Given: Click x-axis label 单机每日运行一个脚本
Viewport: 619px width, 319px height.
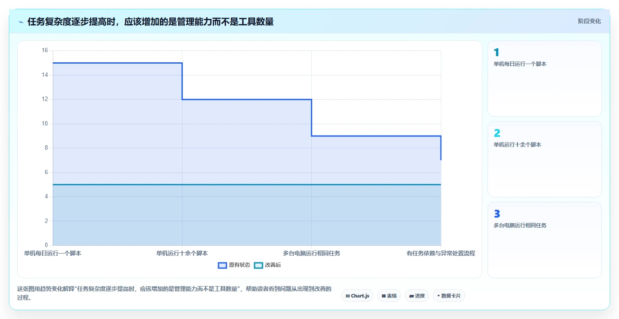Looking at the screenshot, I should tap(53, 253).
